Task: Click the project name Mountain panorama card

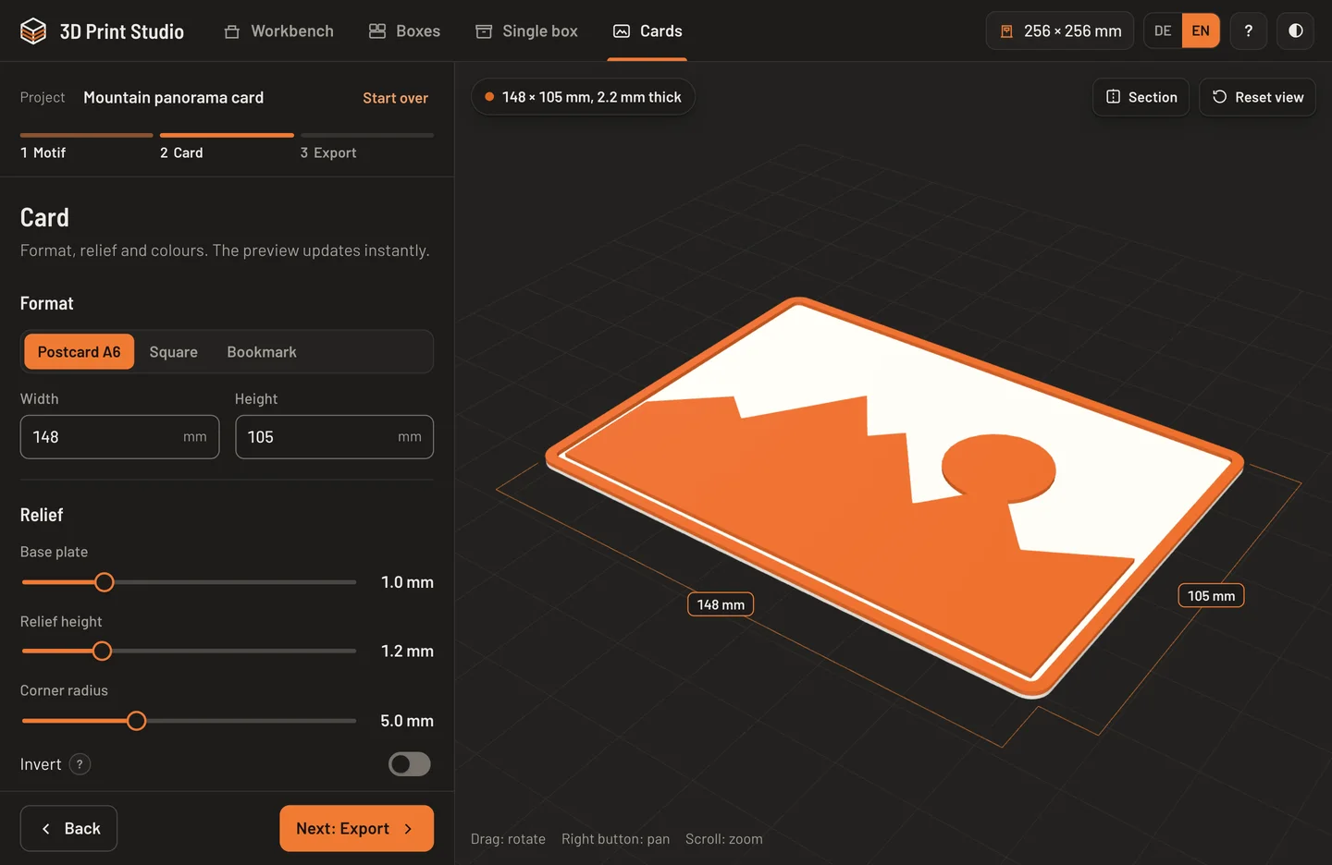Action: [x=174, y=98]
